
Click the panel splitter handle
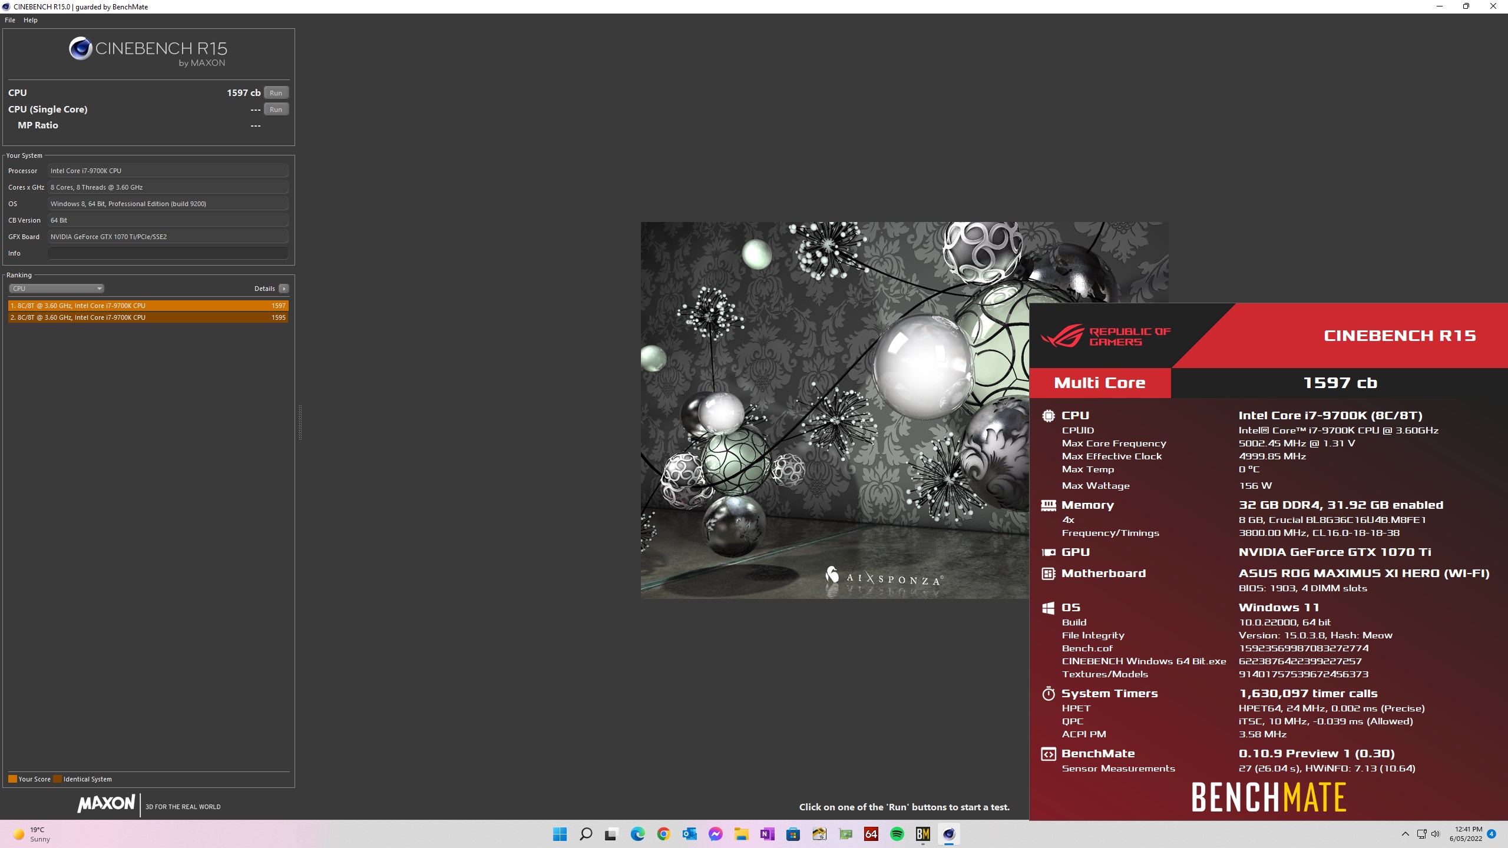tap(300, 422)
